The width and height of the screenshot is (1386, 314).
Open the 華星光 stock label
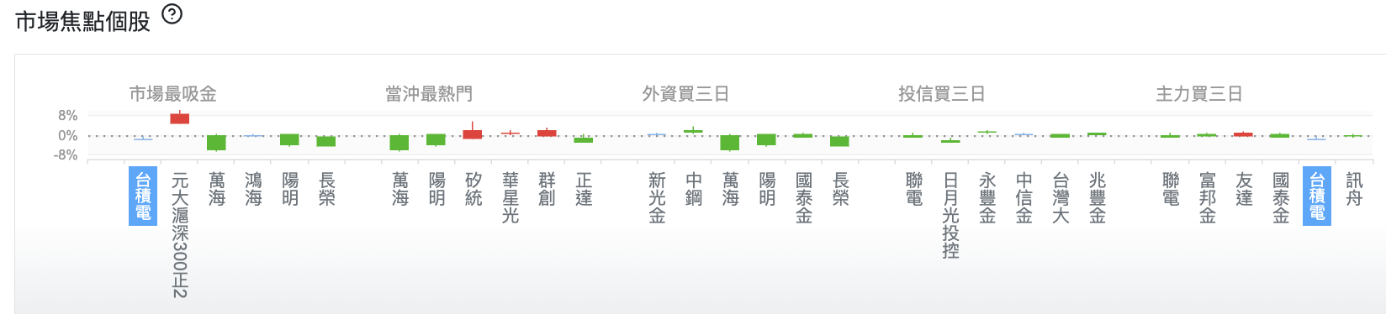tap(510, 198)
